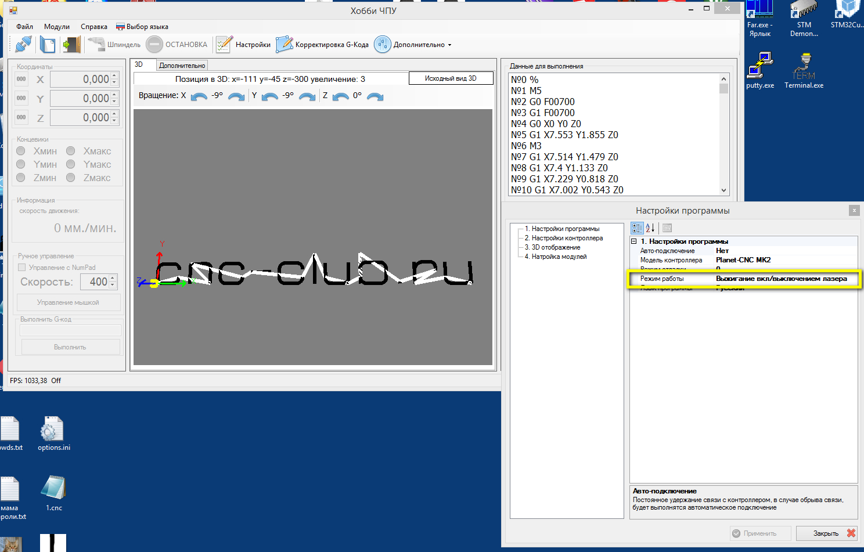Select the Yмакс limit switch radio

pyautogui.click(x=71, y=164)
